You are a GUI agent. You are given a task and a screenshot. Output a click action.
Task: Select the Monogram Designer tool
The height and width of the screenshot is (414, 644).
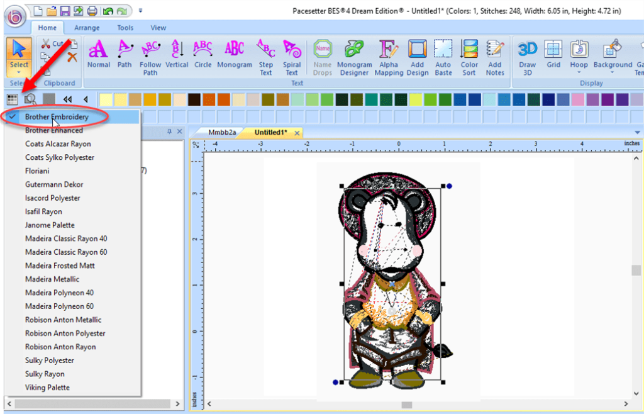point(355,57)
